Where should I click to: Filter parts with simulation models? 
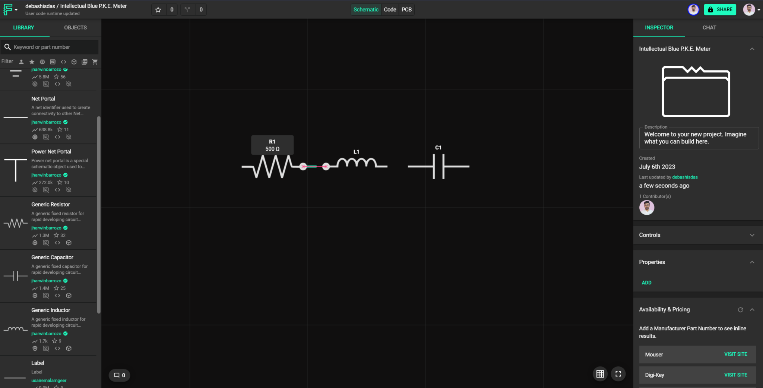(x=42, y=62)
